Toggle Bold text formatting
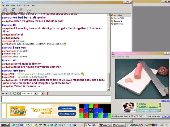 click(x=3, y=93)
